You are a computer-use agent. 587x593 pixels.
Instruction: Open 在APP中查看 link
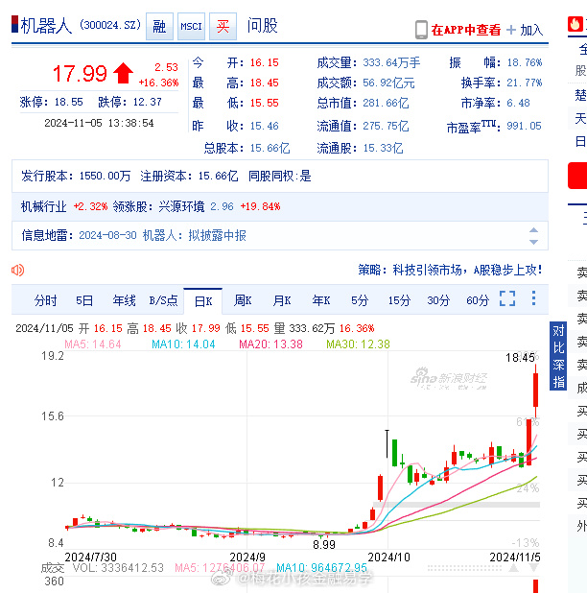coord(466,30)
